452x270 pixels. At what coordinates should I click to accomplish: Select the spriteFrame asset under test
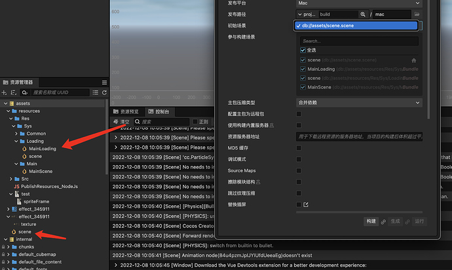(x=36, y=201)
